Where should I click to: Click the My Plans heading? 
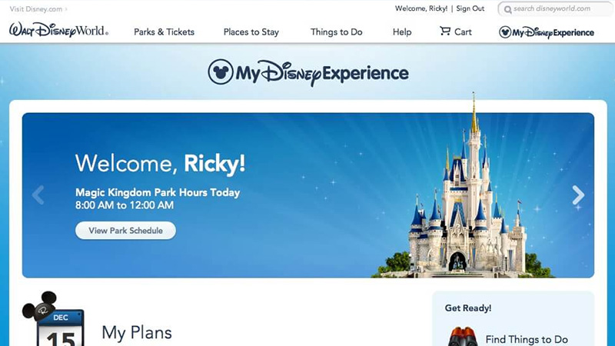click(137, 333)
